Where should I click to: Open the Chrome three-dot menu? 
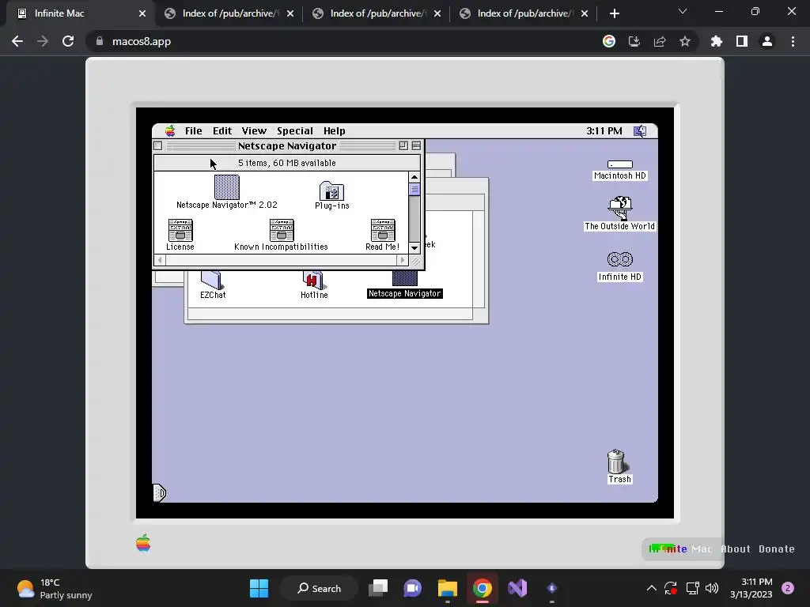[x=793, y=41]
